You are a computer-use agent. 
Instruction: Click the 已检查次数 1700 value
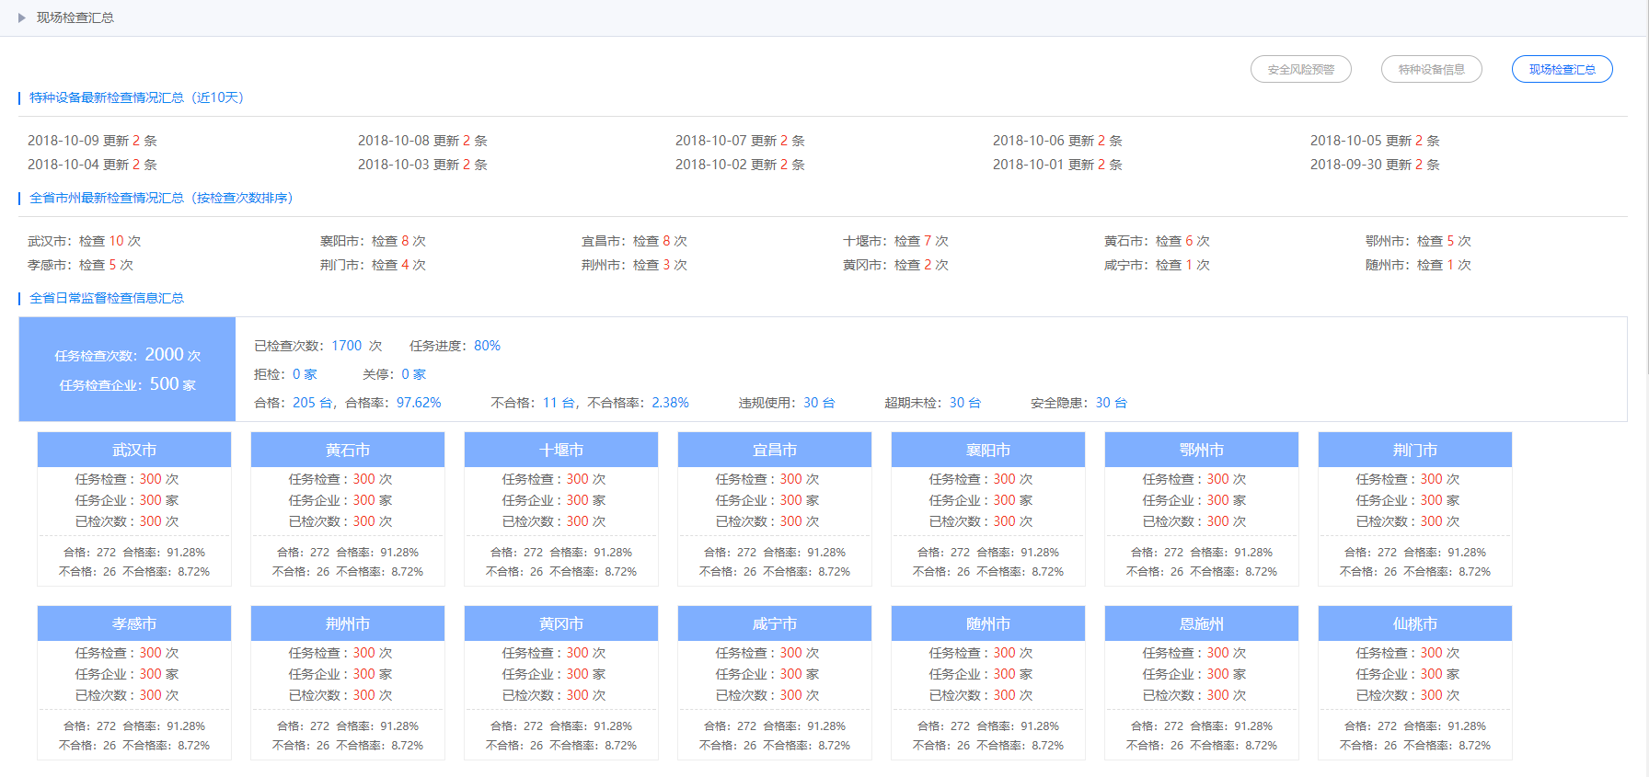click(346, 346)
